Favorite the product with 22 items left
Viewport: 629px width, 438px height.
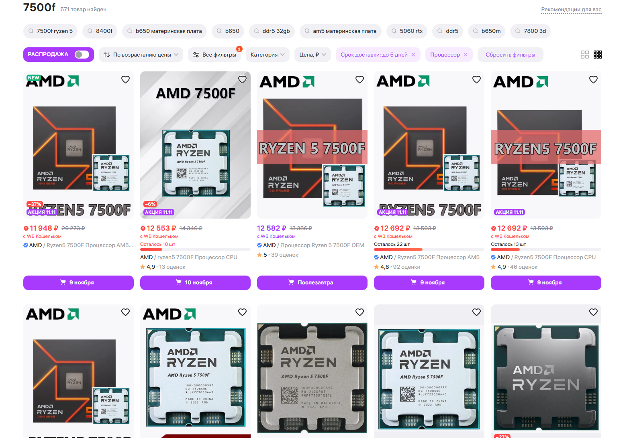click(476, 79)
